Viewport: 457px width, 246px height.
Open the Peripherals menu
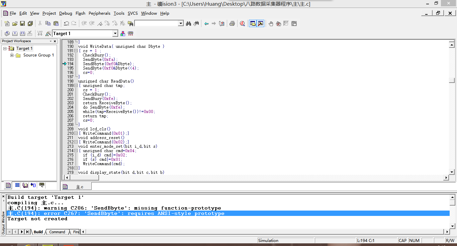[x=99, y=13]
